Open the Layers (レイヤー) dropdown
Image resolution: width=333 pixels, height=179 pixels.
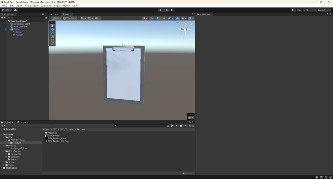pos(310,10)
